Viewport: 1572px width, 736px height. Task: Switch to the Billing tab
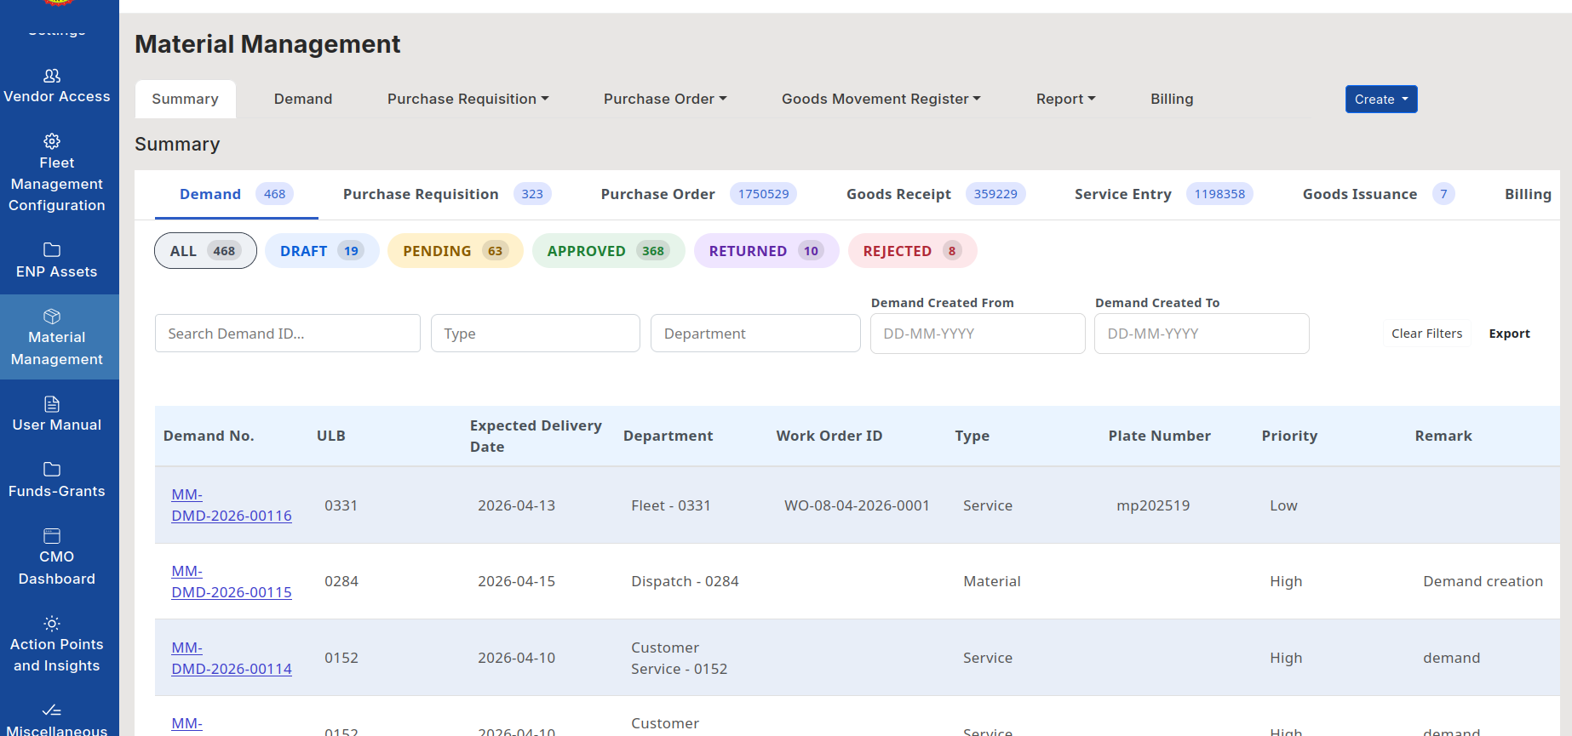coord(1172,99)
